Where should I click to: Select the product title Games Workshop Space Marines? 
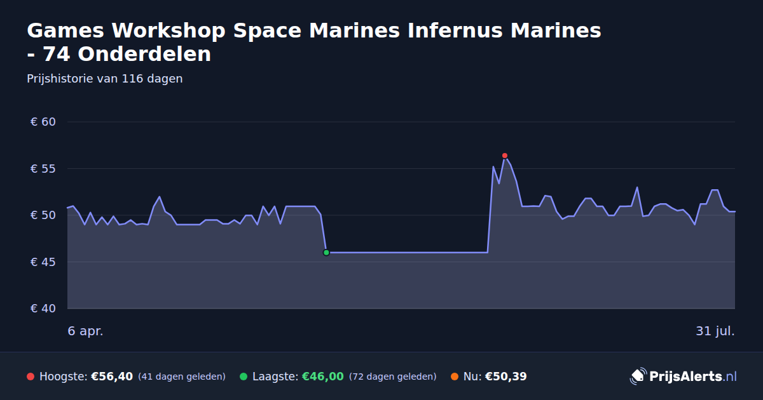[x=314, y=42]
